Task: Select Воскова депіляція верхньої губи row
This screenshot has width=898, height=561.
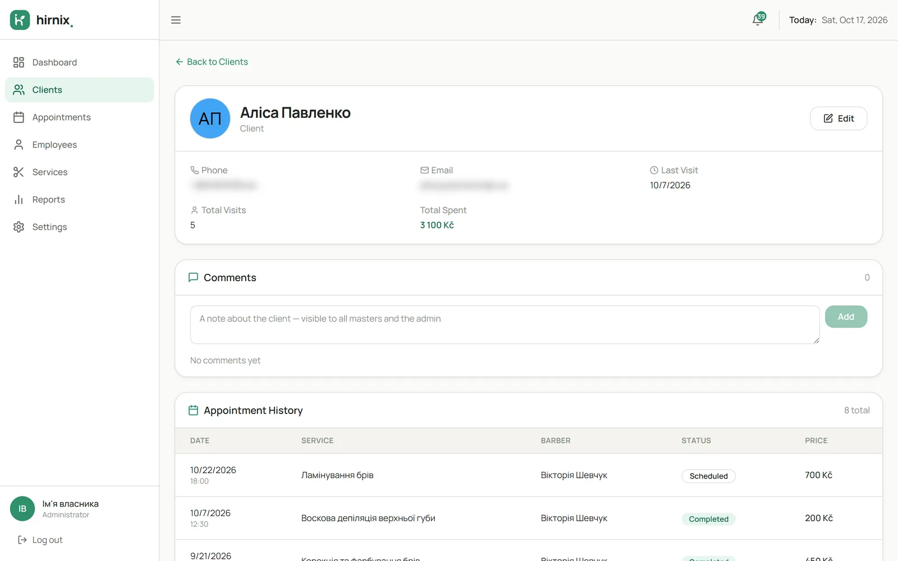Action: point(529,518)
